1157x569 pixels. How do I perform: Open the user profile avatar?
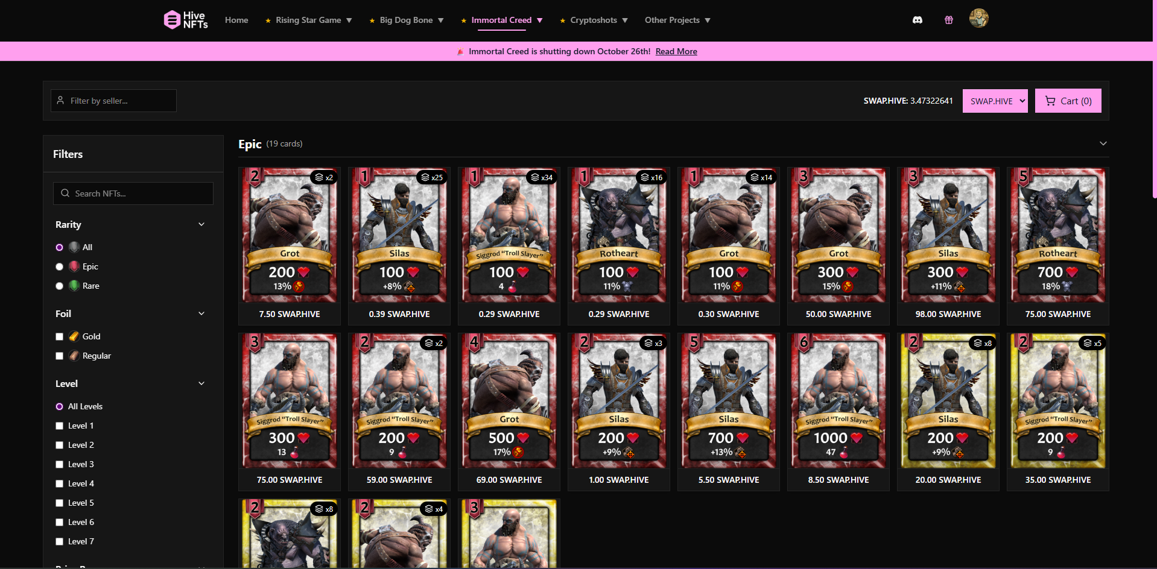(978, 18)
